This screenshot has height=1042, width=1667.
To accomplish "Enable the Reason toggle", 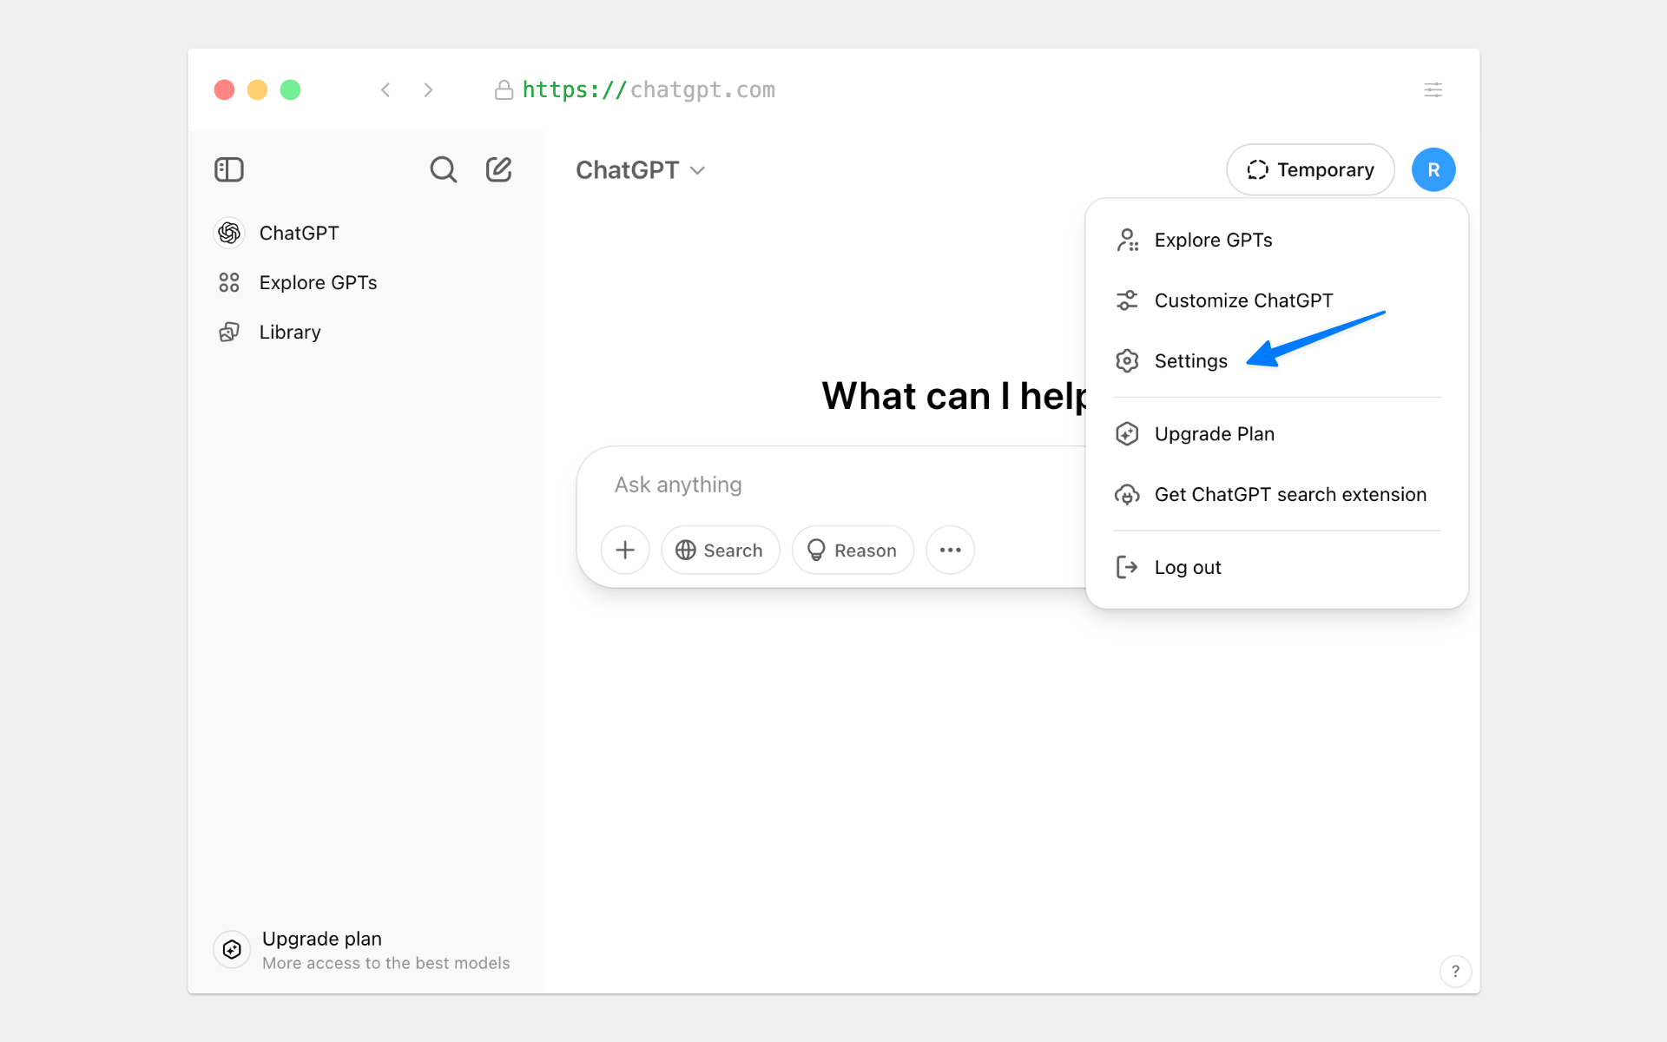I will (x=852, y=550).
